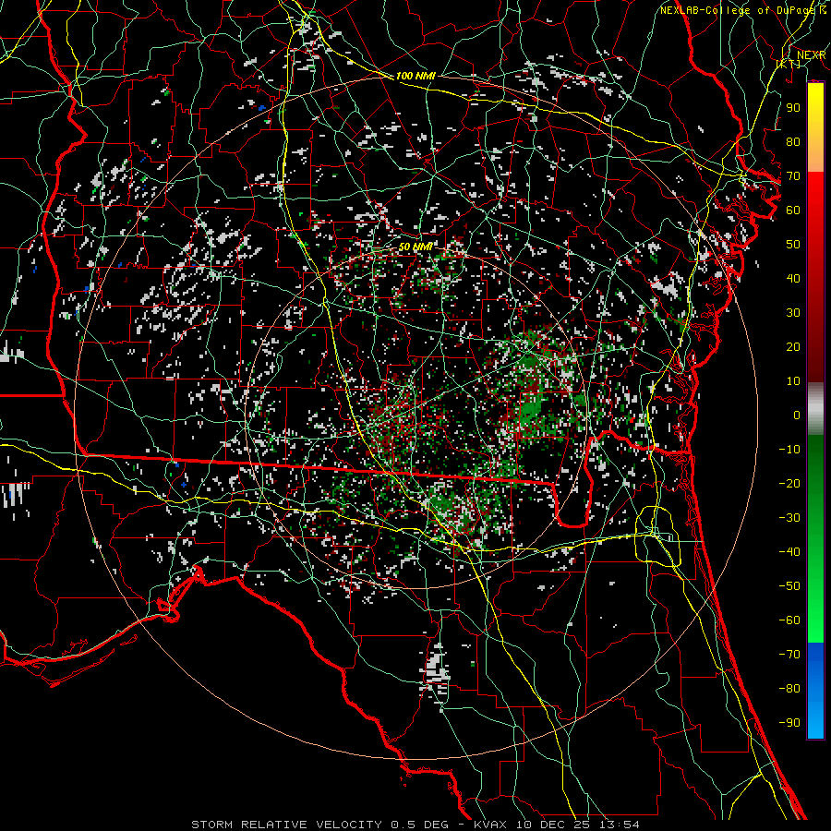This screenshot has height=831, width=831.
Task: Click the "50 NMI" range ring label
Action: pyautogui.click(x=415, y=247)
